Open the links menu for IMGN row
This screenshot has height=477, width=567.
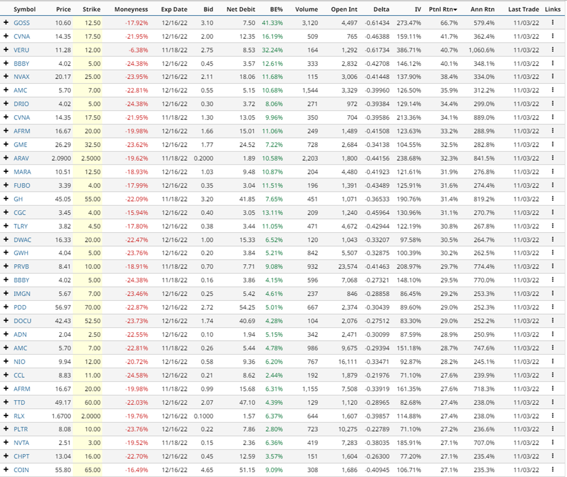(x=553, y=293)
